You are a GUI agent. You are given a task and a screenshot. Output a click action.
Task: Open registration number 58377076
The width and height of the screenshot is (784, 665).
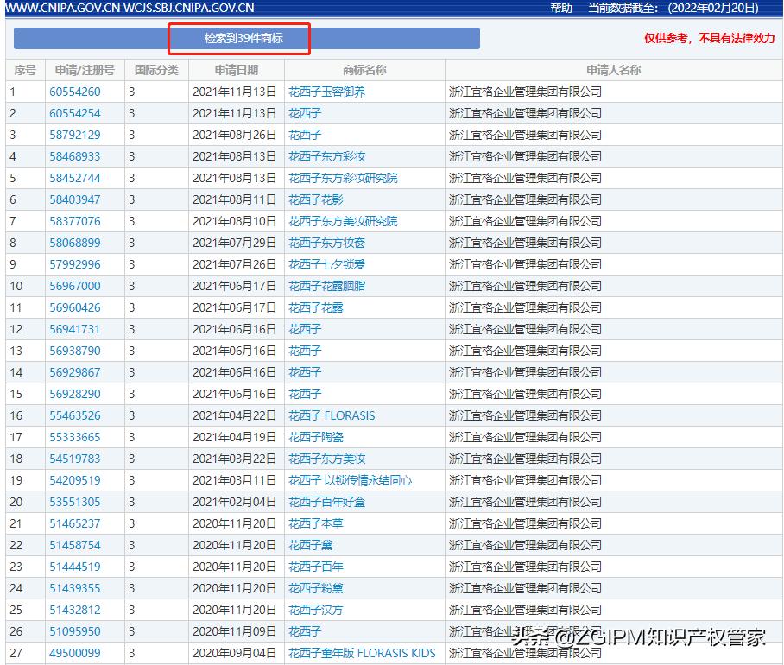tap(75, 221)
